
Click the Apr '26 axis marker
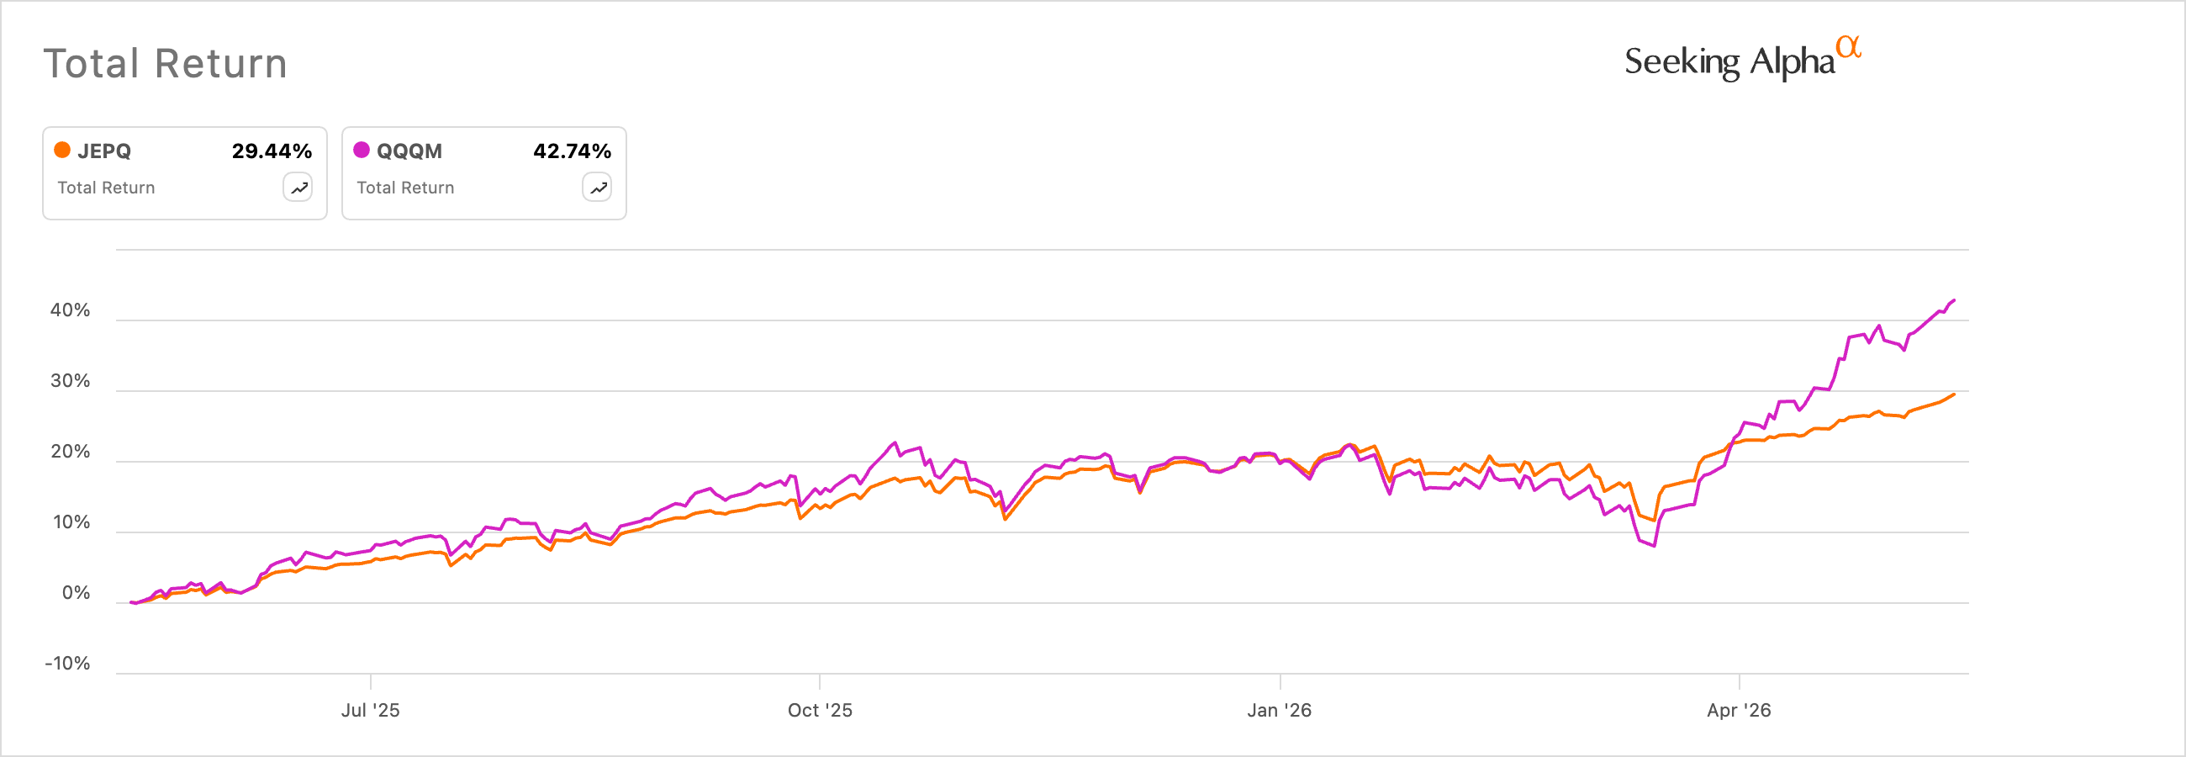(x=1739, y=711)
